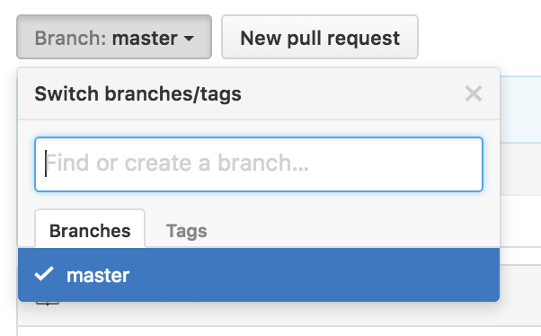Close the Switch branches/tags popup
Image resolution: width=541 pixels, height=336 pixels.
pyautogui.click(x=473, y=93)
